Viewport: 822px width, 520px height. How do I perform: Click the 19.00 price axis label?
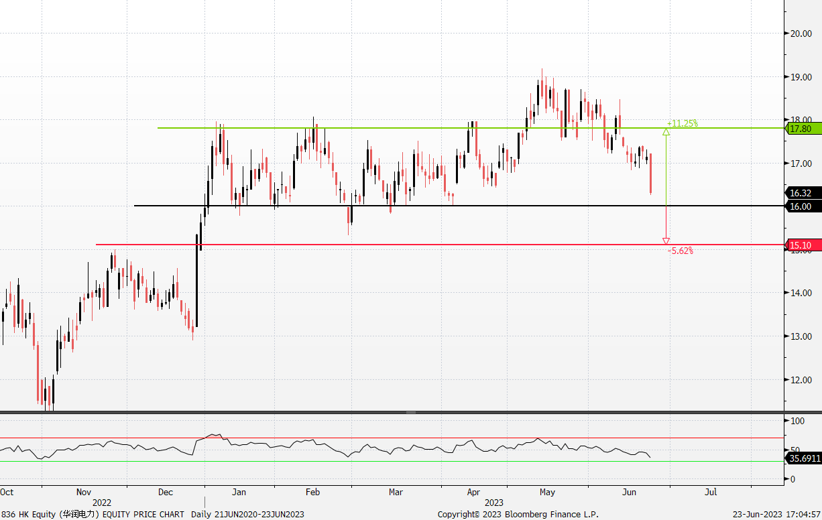[x=801, y=77]
